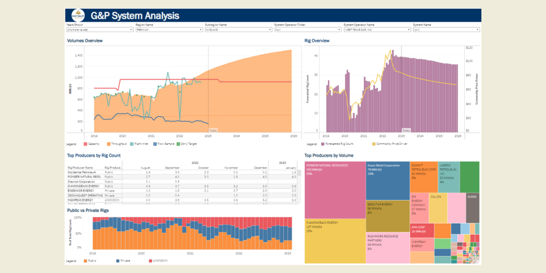Click the Volumes Overview title
The height and width of the screenshot is (273, 546).
click(85, 41)
